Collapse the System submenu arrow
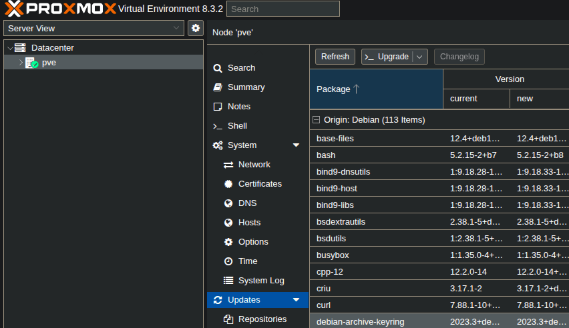This screenshot has width=569, height=328. click(296, 145)
